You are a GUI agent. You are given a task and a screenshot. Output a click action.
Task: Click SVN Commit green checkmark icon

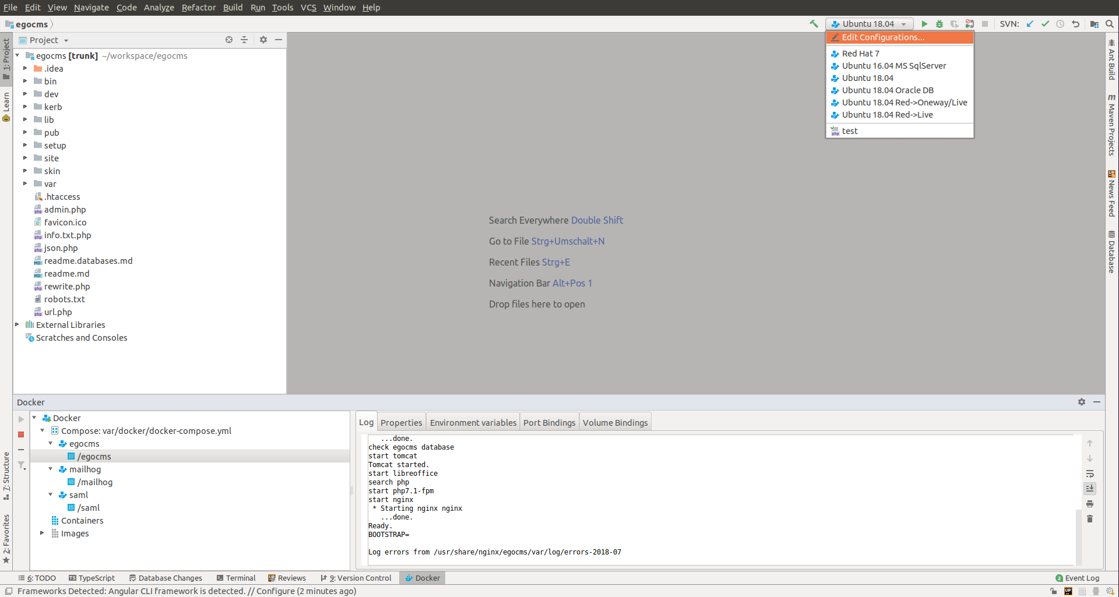pyautogui.click(x=1045, y=24)
